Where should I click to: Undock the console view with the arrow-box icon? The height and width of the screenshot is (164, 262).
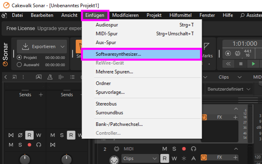[14, 77]
